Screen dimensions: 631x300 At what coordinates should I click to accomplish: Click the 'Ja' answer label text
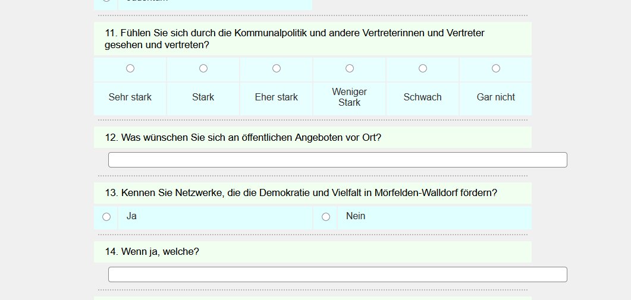click(131, 216)
